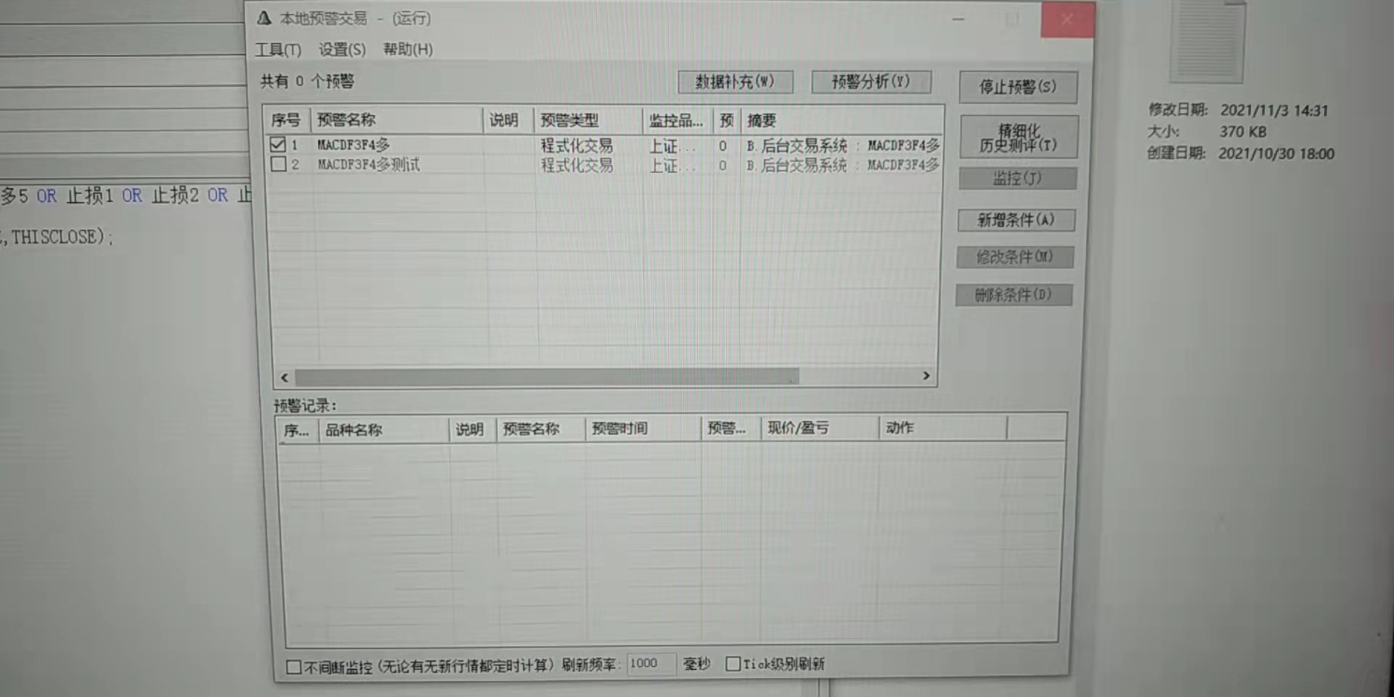Click 止损1 in the background code editor
Screen dimensions: 1394x697
tap(90, 195)
